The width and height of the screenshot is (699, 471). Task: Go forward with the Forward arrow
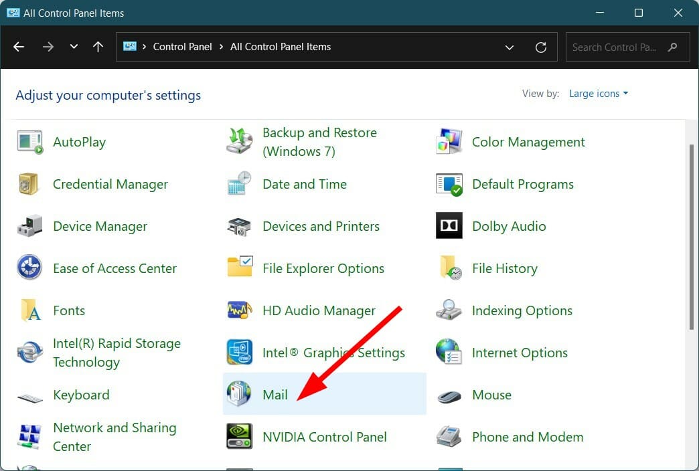pos(48,47)
